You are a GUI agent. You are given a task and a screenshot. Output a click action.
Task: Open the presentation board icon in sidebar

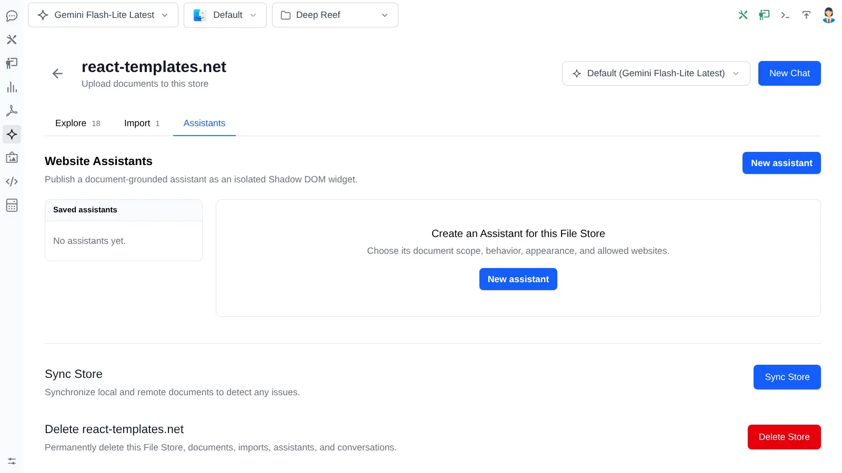click(12, 63)
